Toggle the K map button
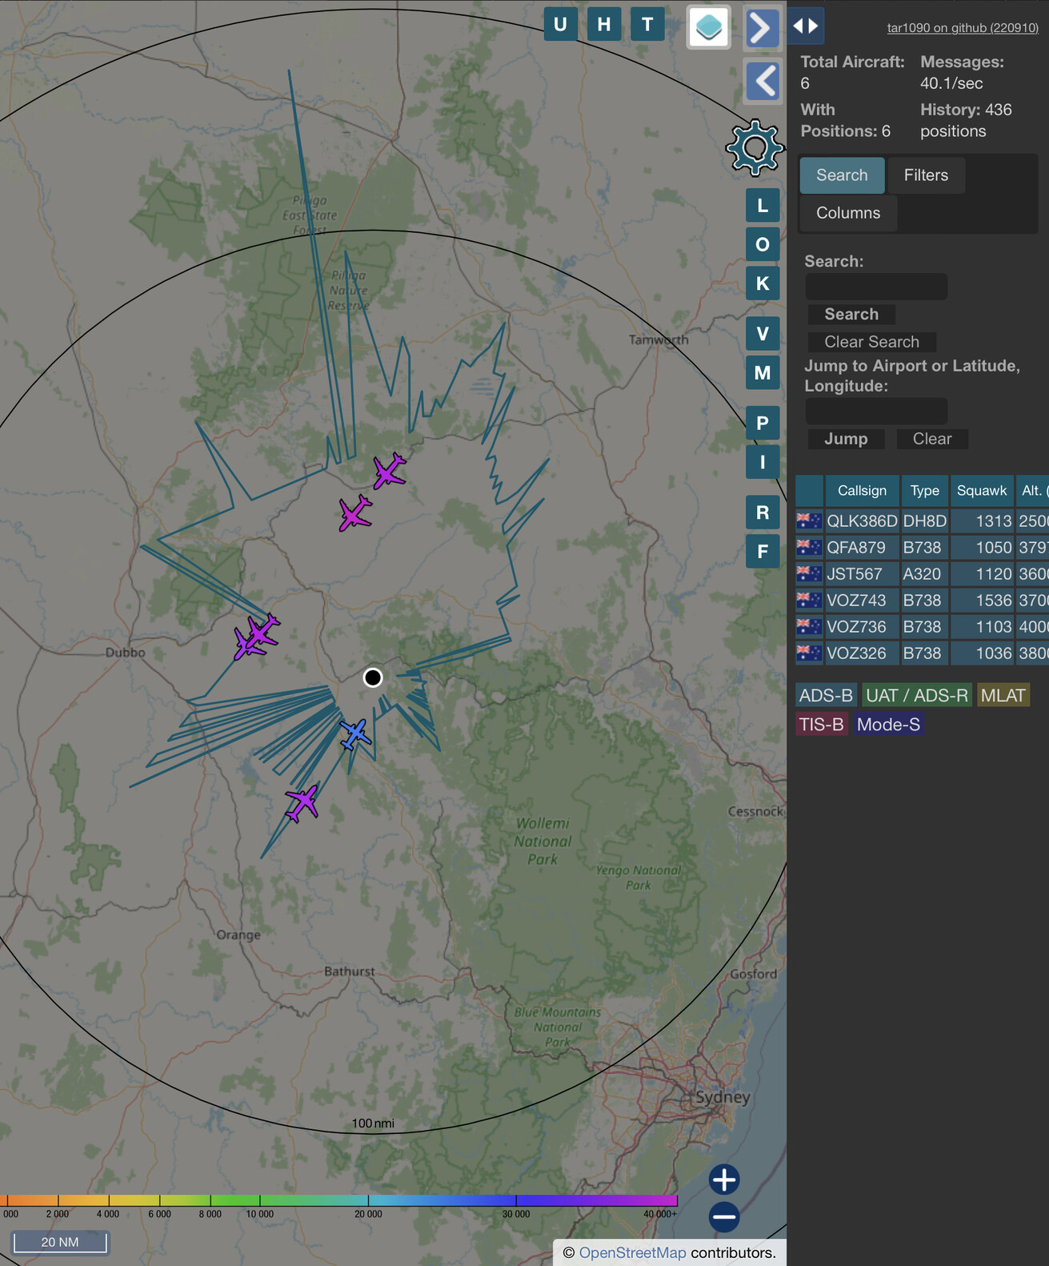The width and height of the screenshot is (1049, 1266). (762, 283)
